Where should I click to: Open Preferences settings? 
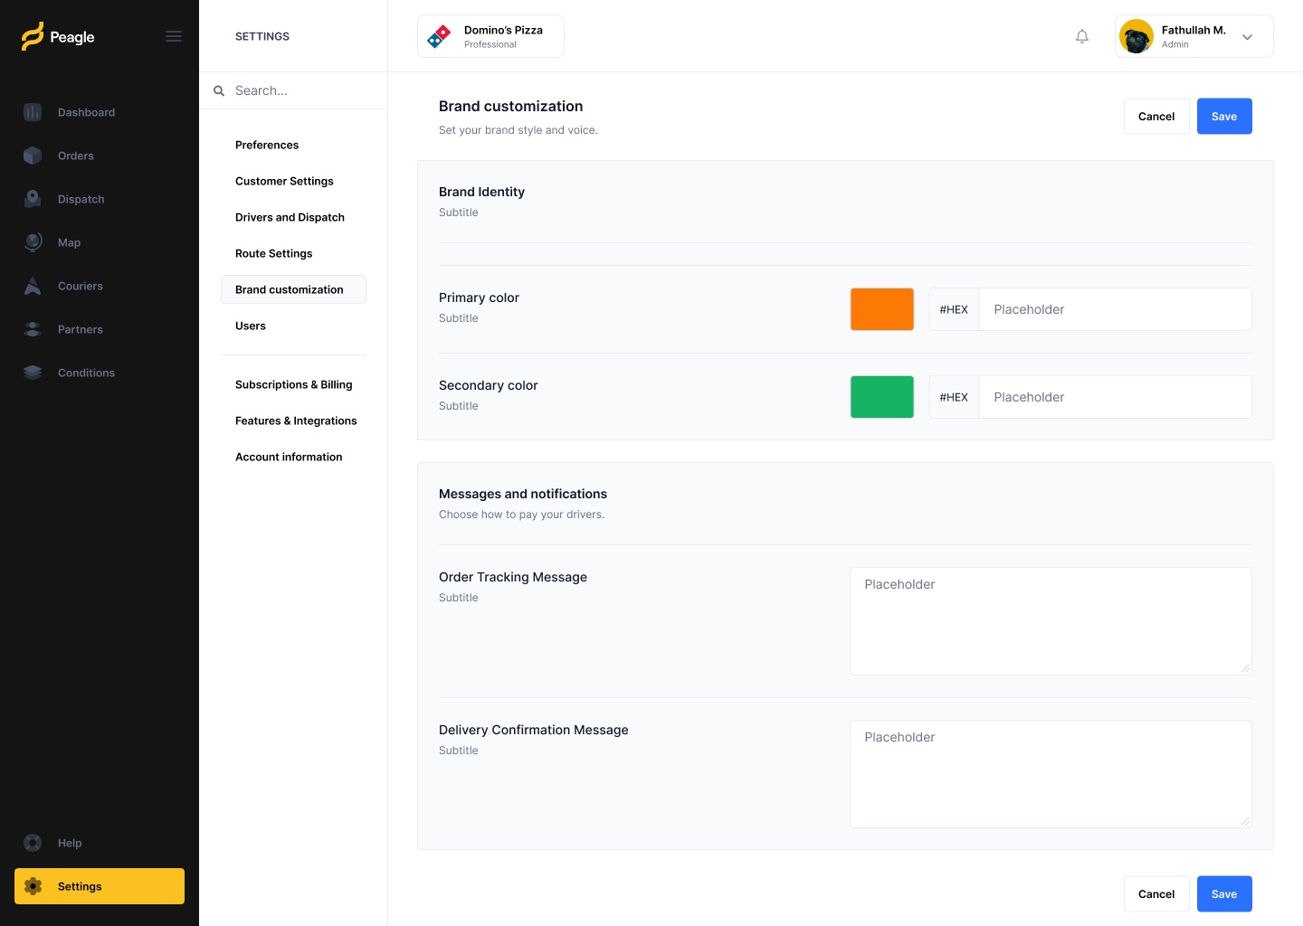tap(267, 145)
